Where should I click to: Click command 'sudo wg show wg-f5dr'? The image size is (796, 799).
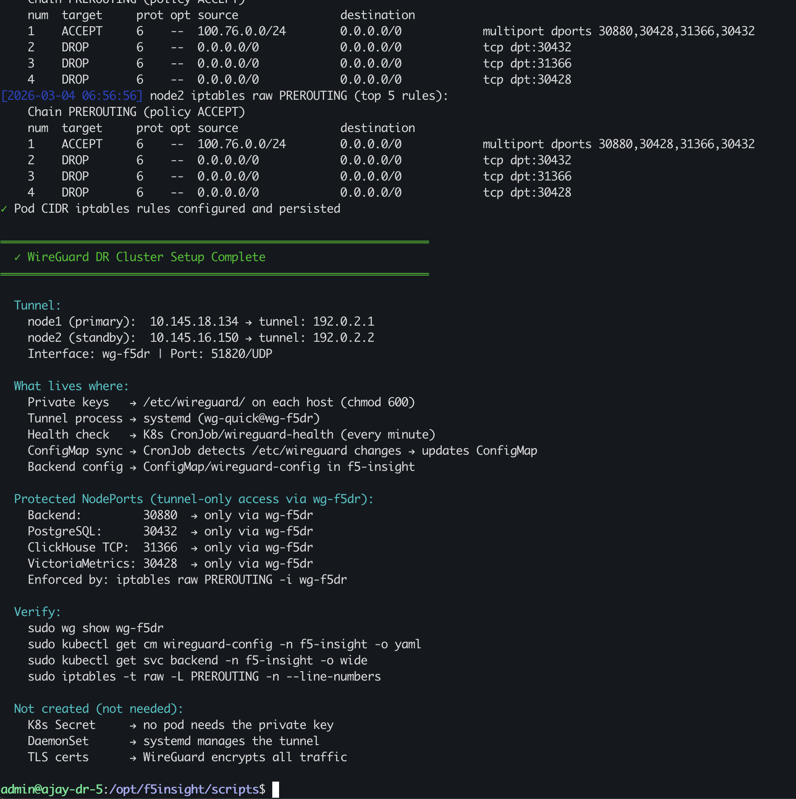click(96, 628)
